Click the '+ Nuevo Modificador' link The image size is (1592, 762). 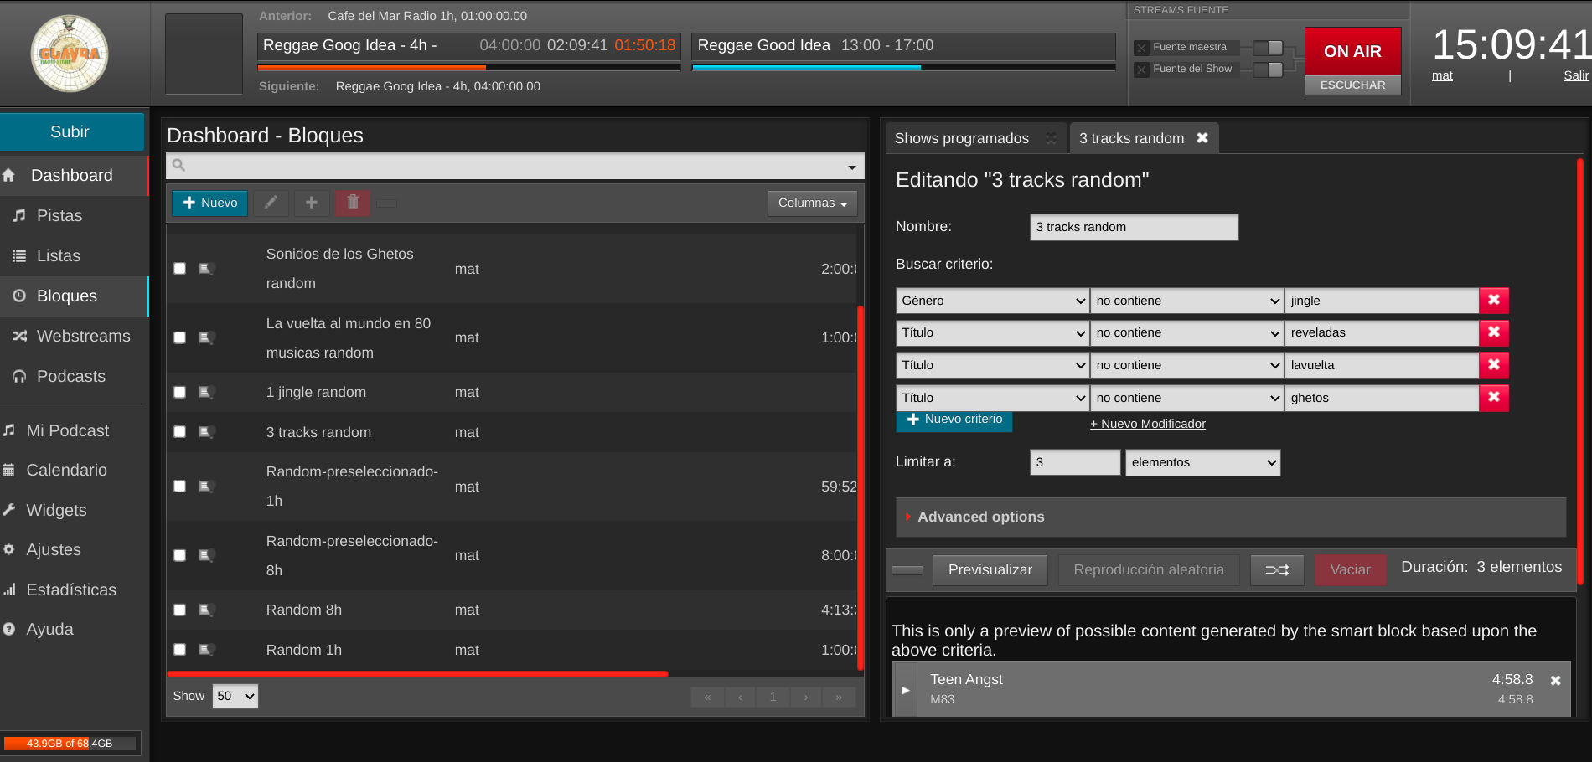pos(1147,424)
